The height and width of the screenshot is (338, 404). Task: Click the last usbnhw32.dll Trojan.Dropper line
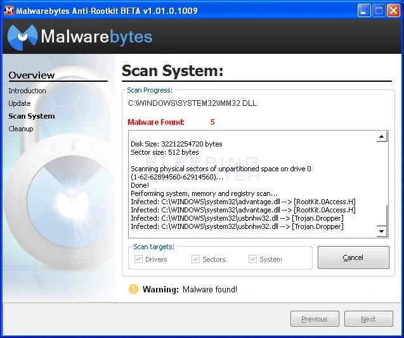click(x=237, y=226)
